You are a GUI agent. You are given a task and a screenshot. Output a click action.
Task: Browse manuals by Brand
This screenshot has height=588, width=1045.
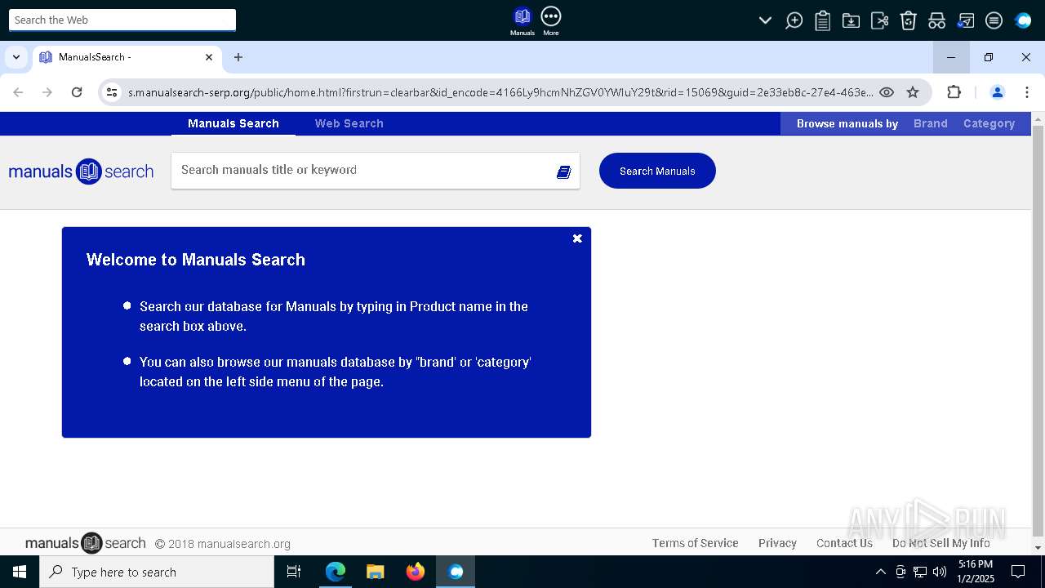(x=931, y=123)
